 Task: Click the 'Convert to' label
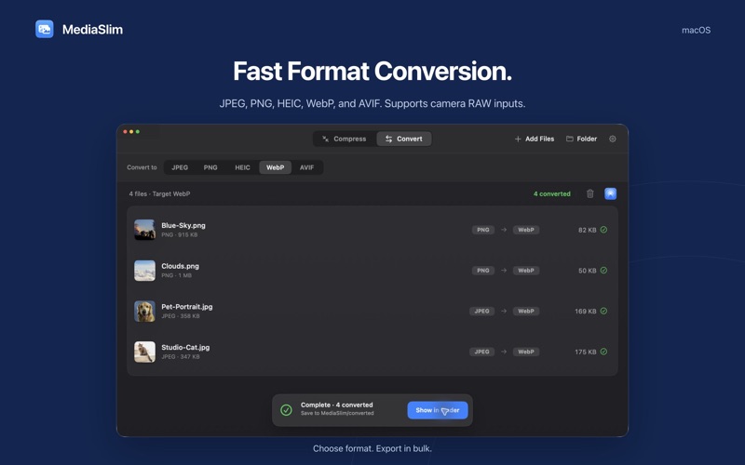[x=142, y=167]
